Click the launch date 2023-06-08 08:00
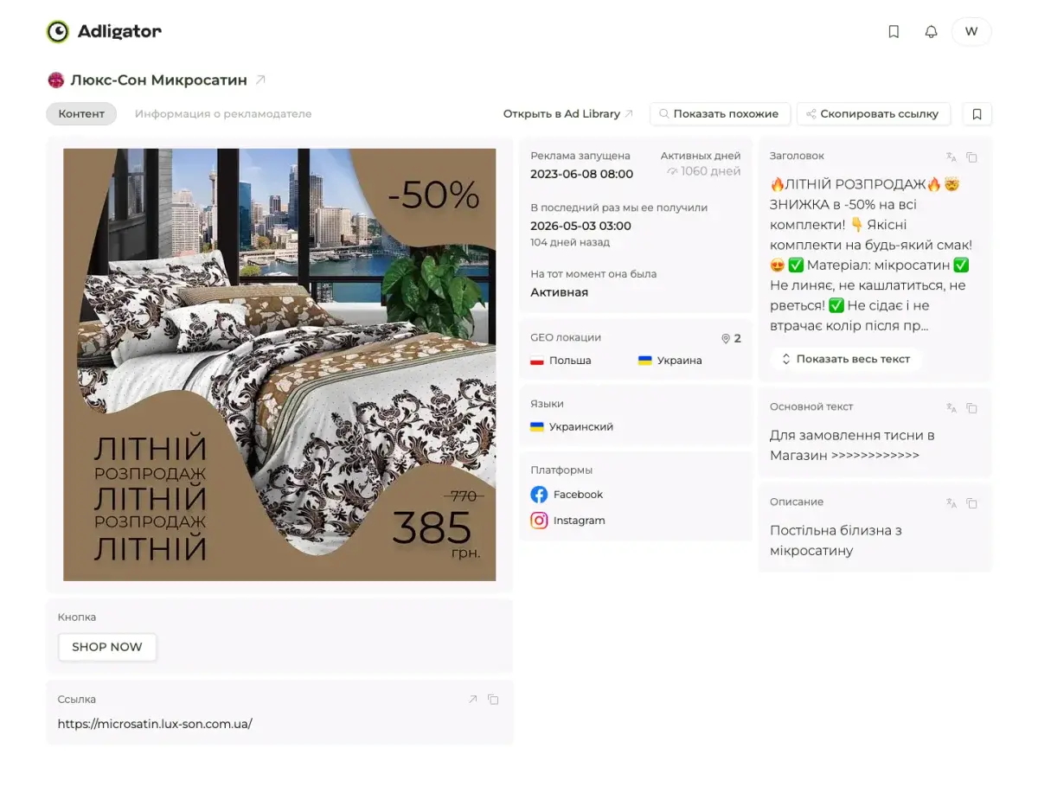 point(581,174)
